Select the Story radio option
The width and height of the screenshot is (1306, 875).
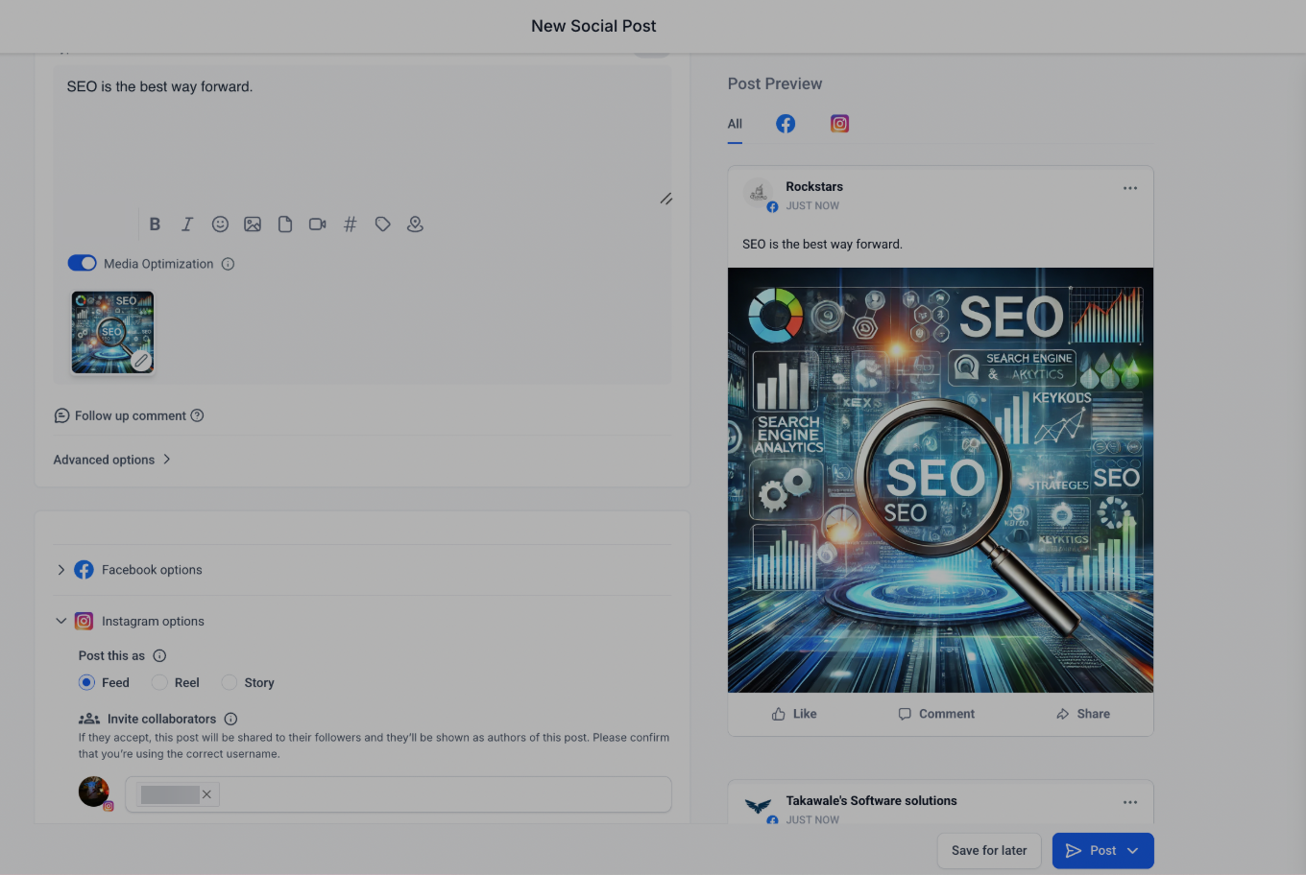point(229,682)
